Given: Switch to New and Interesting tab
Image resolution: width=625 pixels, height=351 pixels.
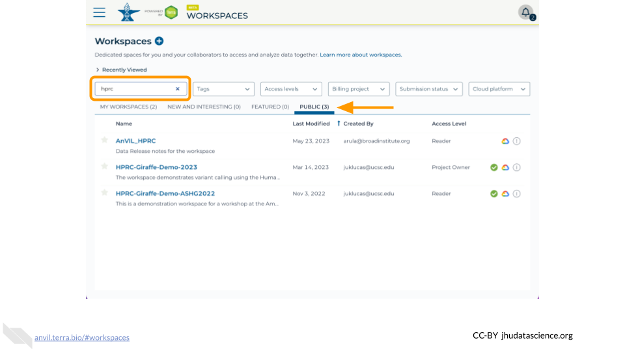Looking at the screenshot, I should pyautogui.click(x=204, y=107).
